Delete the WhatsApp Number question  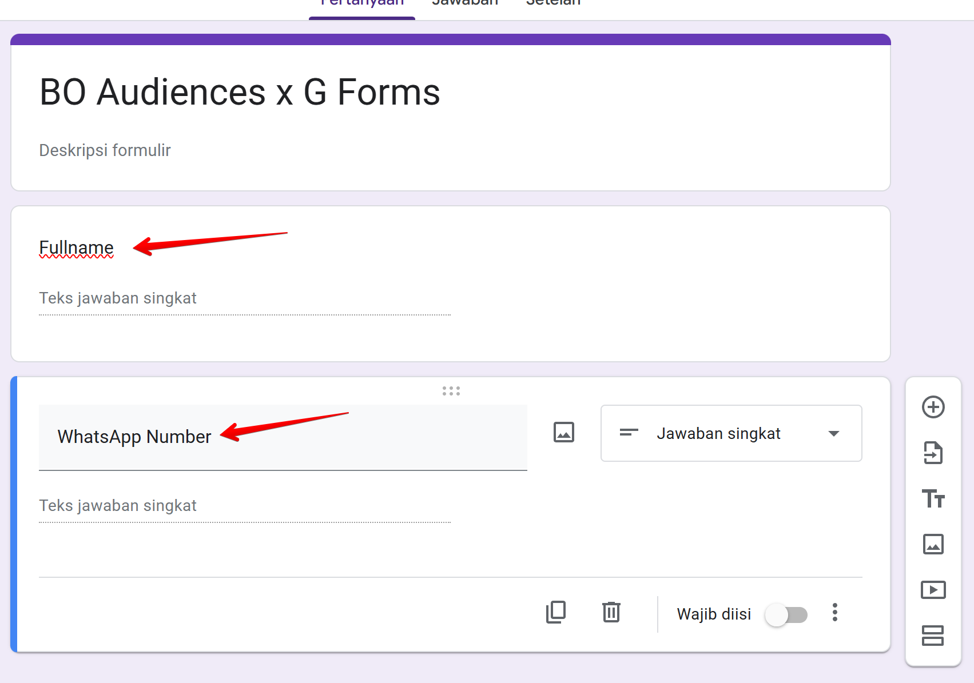[x=611, y=613]
